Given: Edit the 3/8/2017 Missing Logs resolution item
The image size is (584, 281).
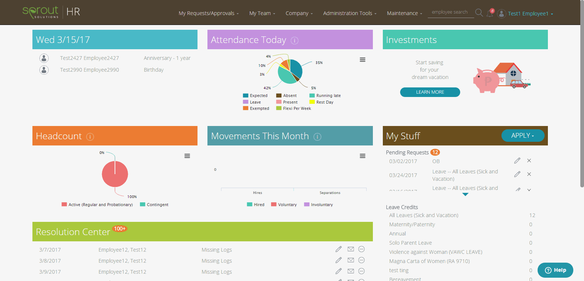Looking at the screenshot, I should click(x=339, y=260).
